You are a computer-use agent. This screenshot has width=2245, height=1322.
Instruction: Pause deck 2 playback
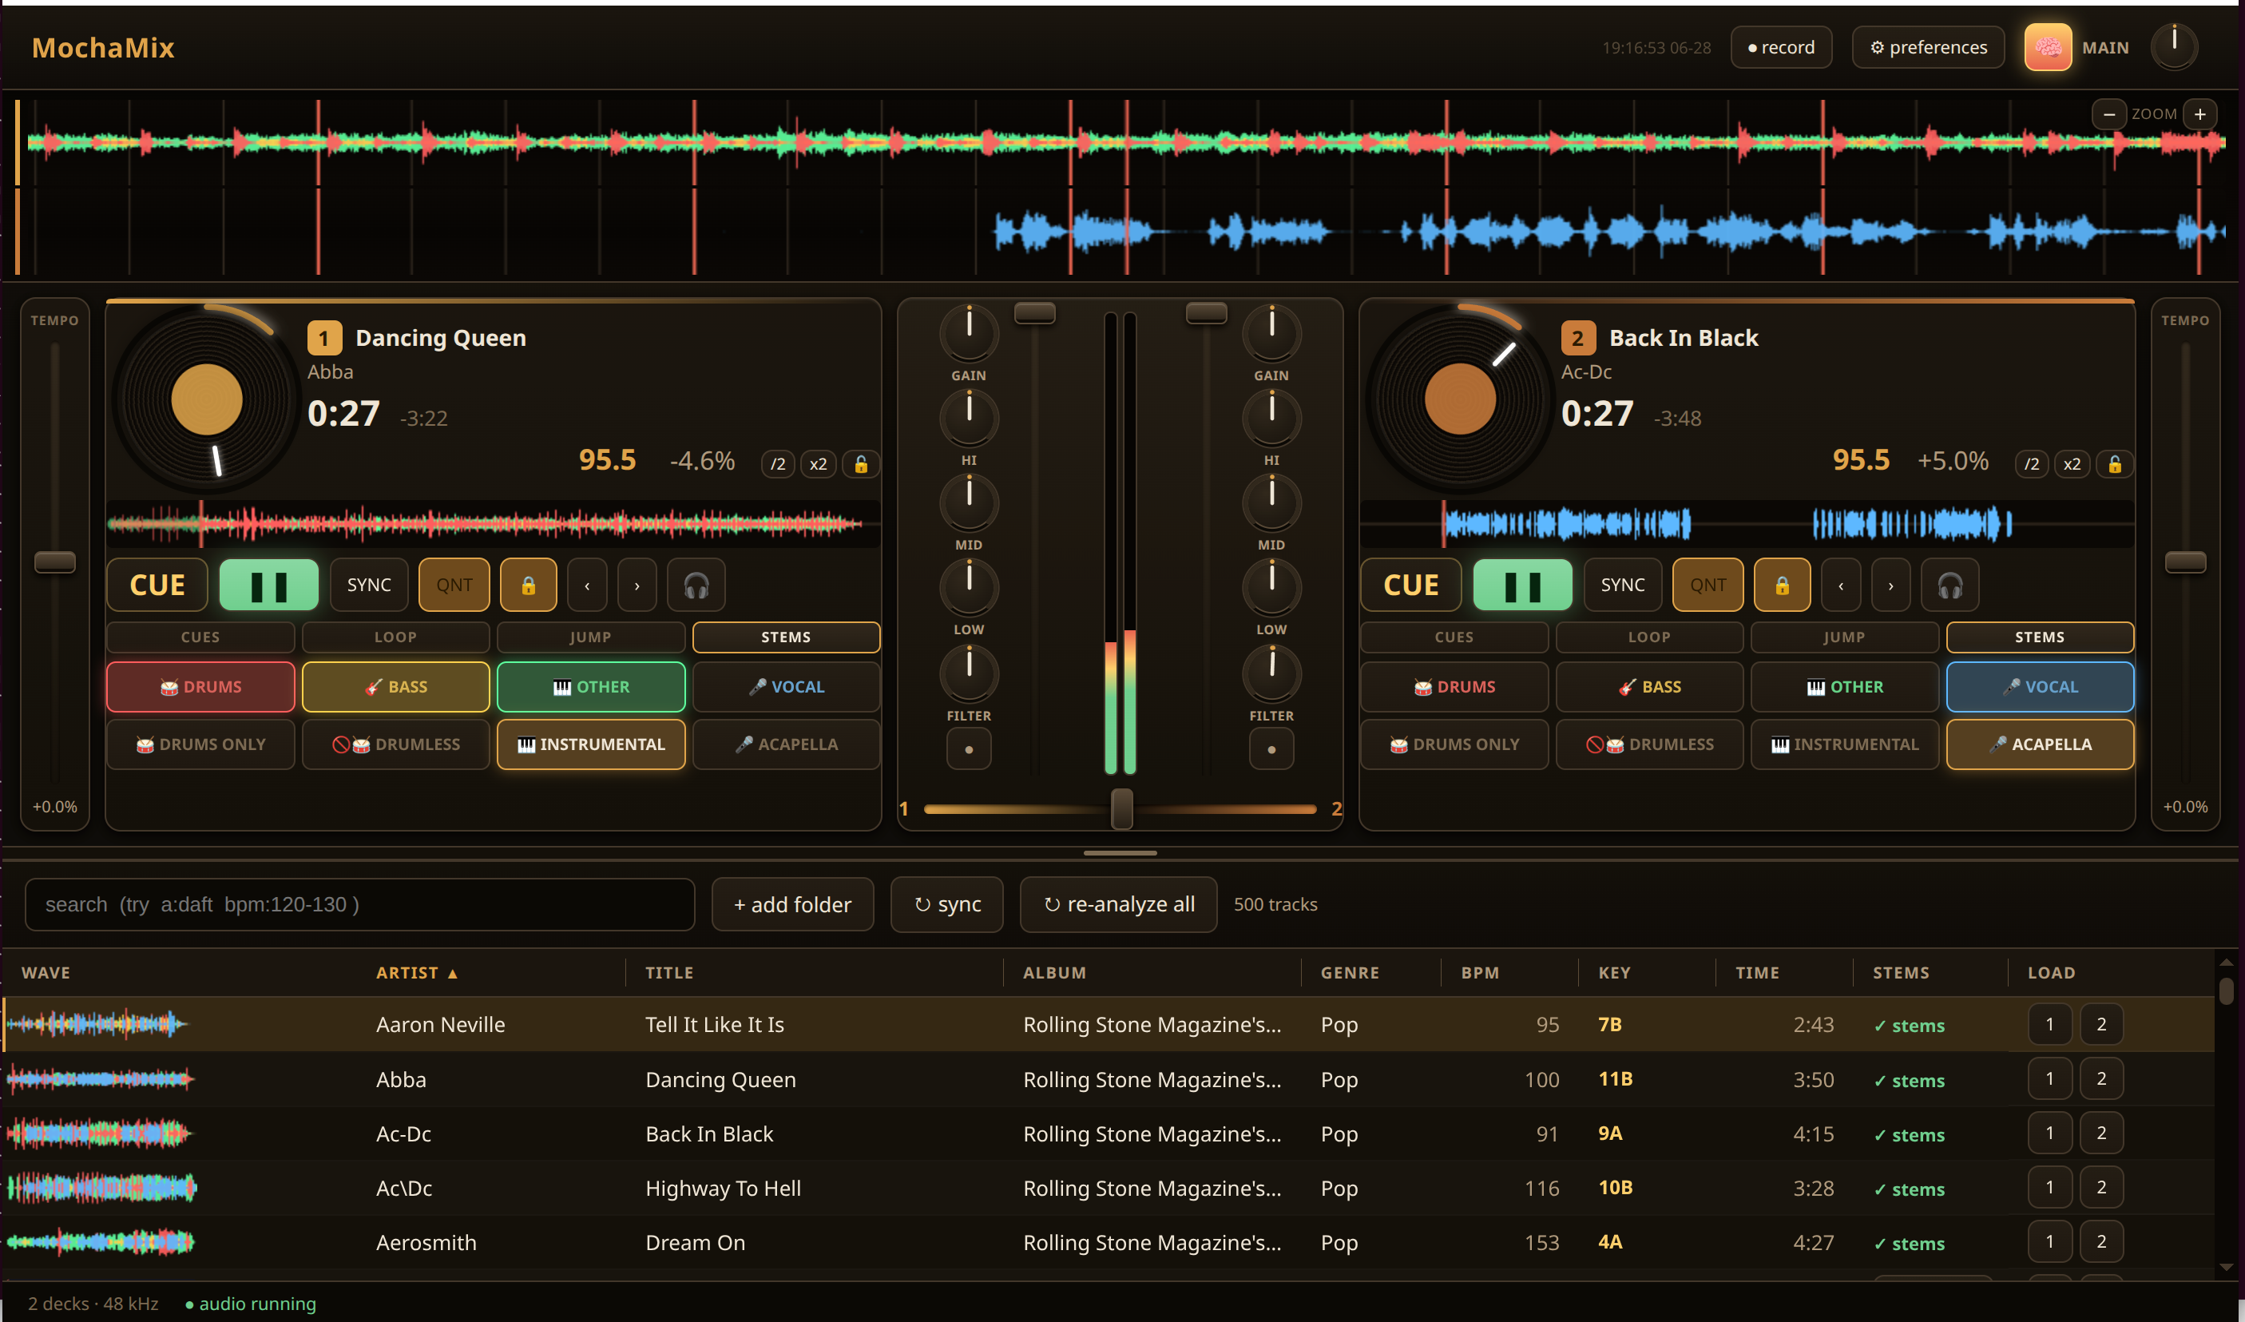pyautogui.click(x=1522, y=586)
